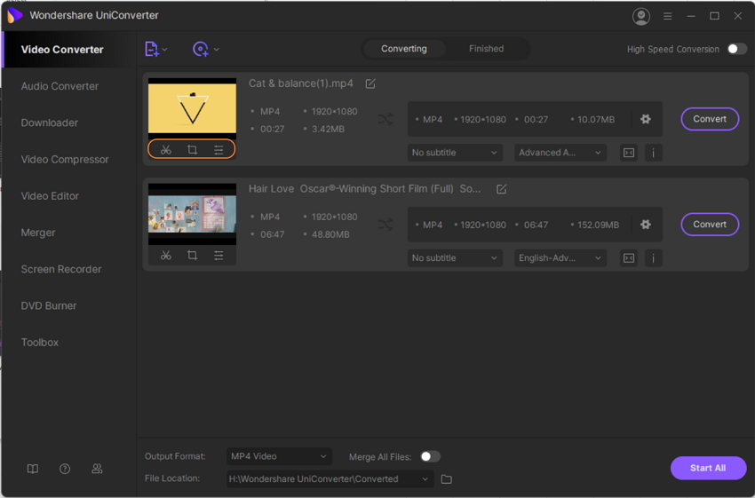Open the File Location path dropdown
This screenshot has height=498, width=755.
(330, 479)
